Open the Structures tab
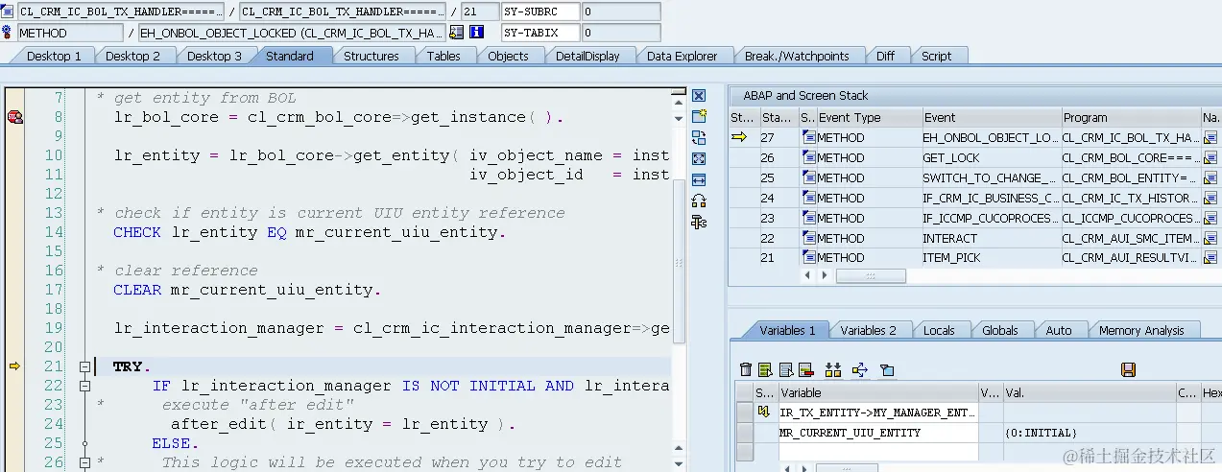This screenshot has width=1222, height=472. (371, 56)
